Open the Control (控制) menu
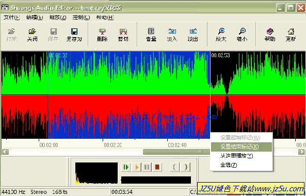Image resolution: width=306 pixels, height=196 pixels. click(x=81, y=18)
